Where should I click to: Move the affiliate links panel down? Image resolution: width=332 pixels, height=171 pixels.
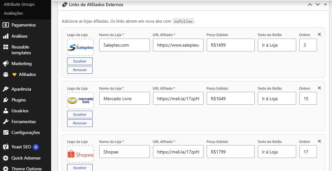point(318,4)
